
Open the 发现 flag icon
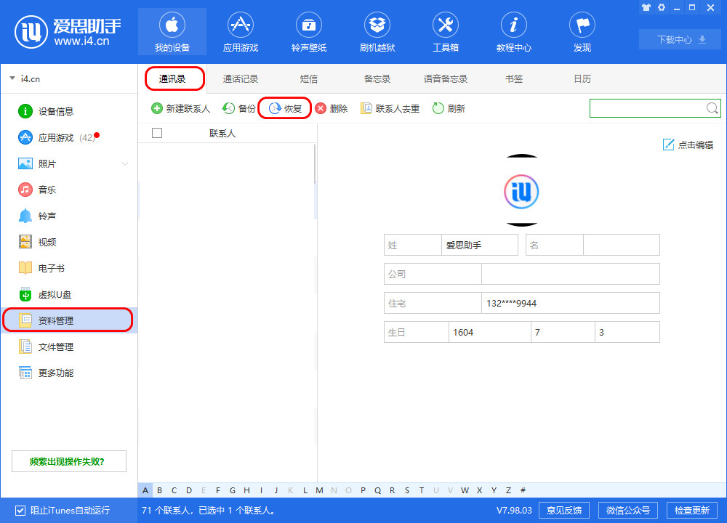pyautogui.click(x=582, y=25)
